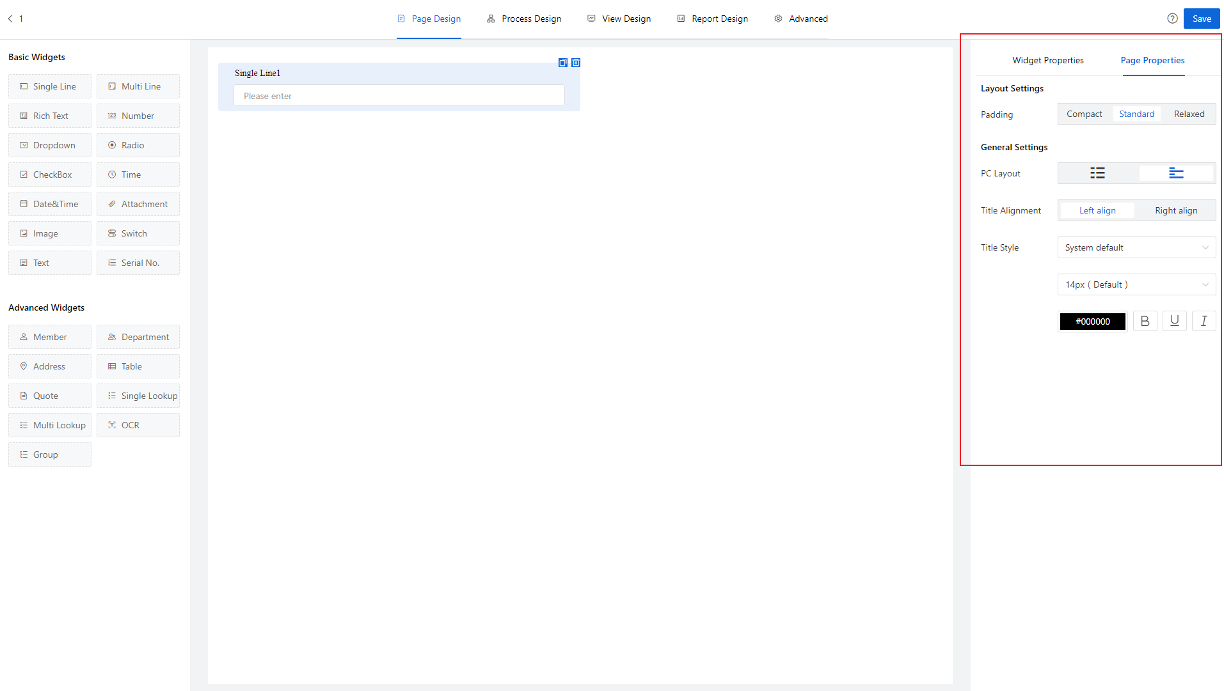Choose the left-aligned inline PC layout
The width and height of the screenshot is (1224, 691).
1176,173
